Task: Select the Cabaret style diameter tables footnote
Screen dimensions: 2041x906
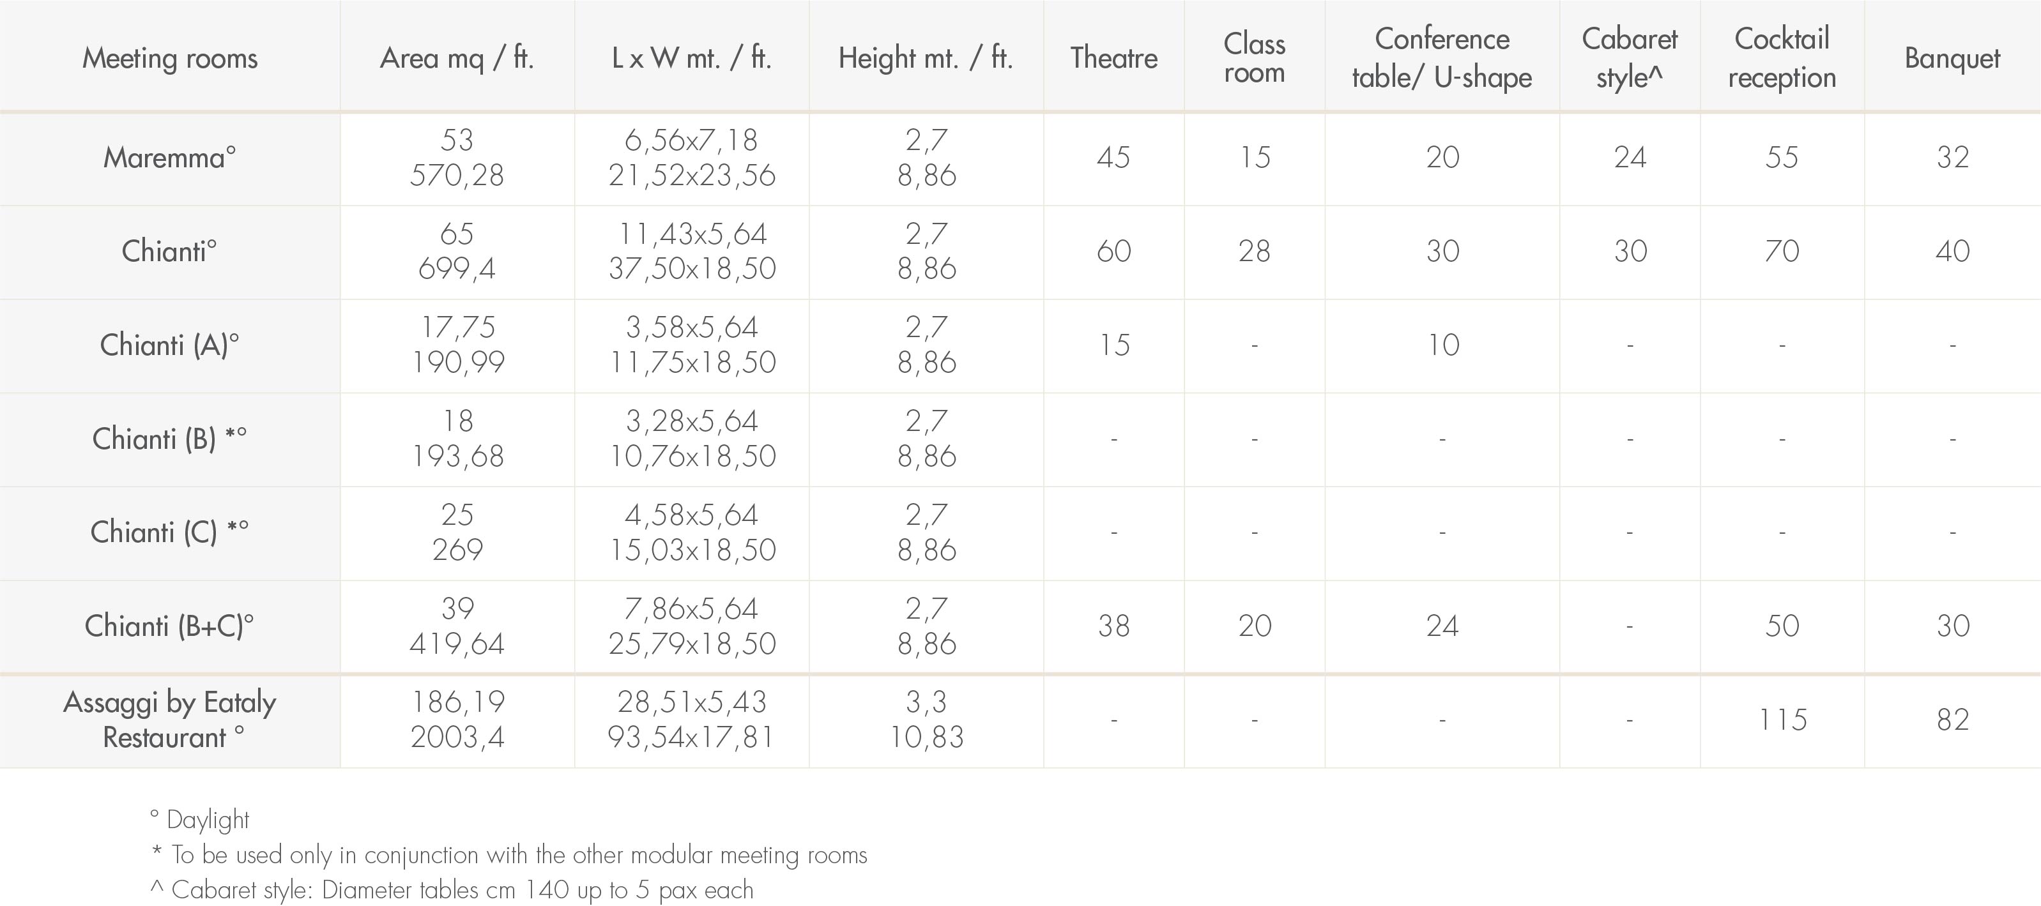Action: [452, 890]
